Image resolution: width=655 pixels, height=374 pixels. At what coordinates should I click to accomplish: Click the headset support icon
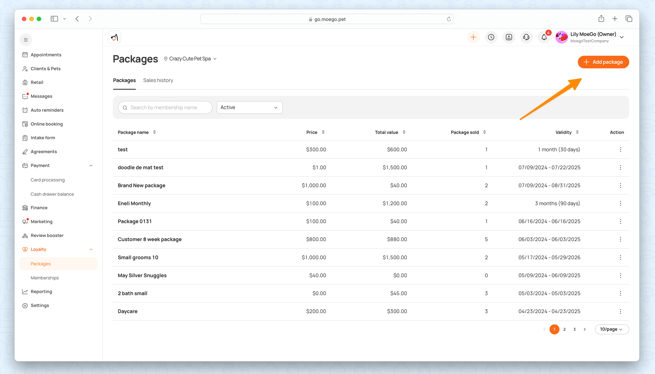[526, 37]
